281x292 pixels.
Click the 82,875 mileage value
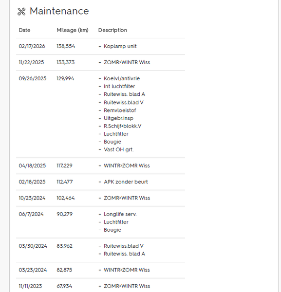point(64,270)
